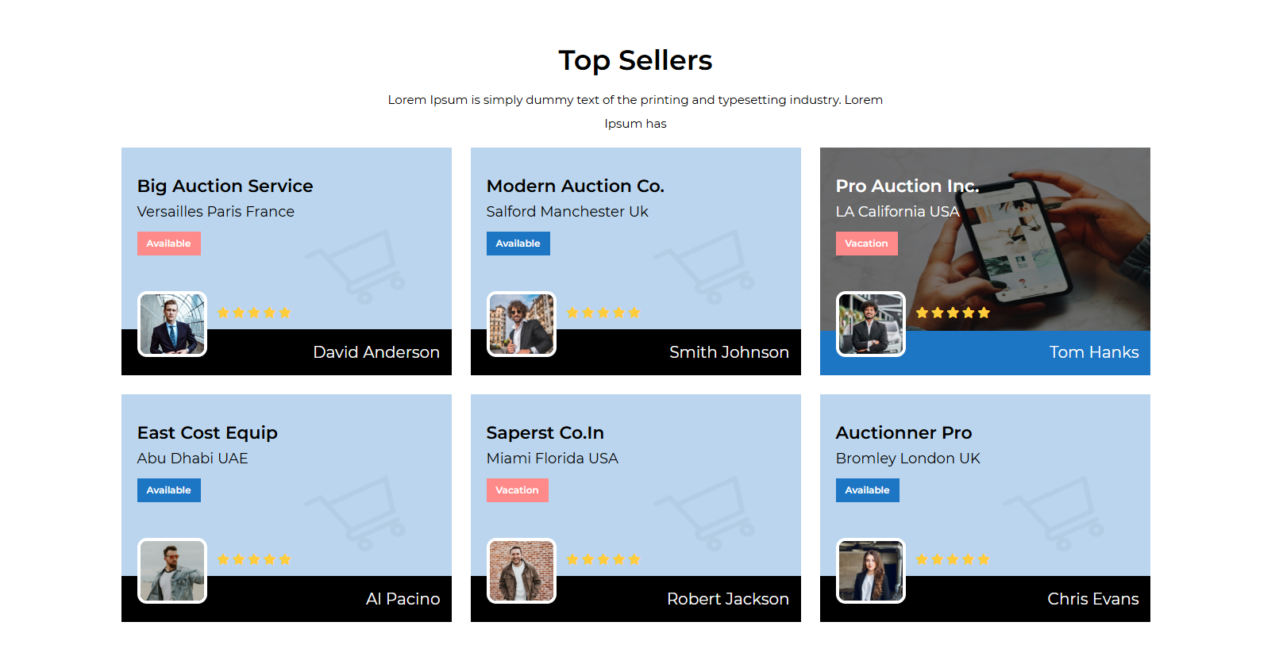Click the Top Sellers heading
The image size is (1279, 668).
coord(635,60)
